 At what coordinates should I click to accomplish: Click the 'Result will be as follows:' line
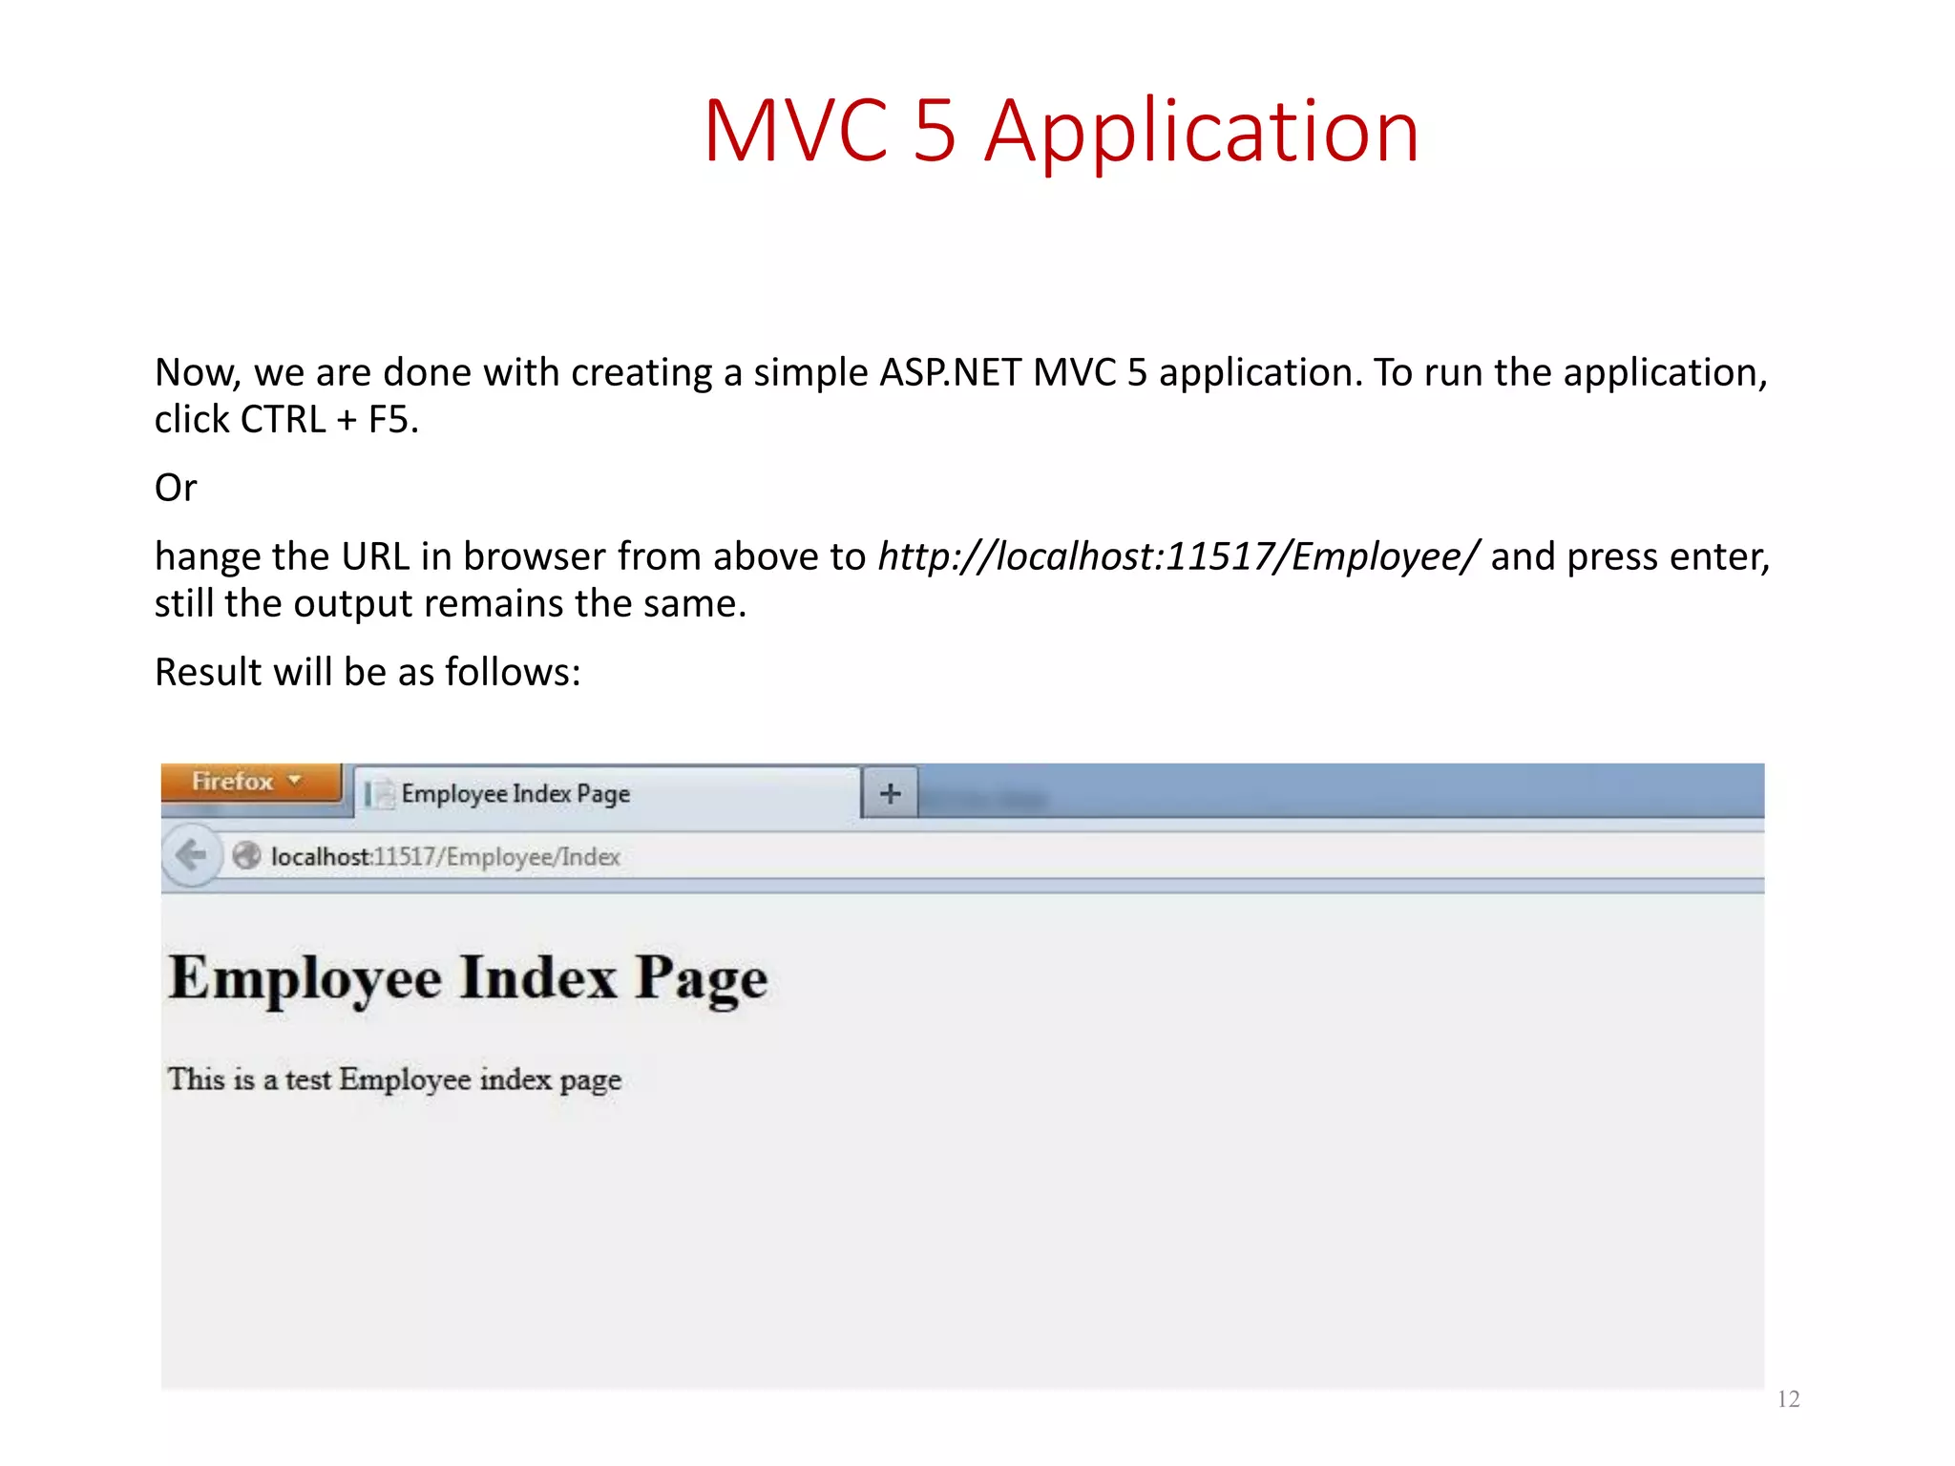click(x=368, y=672)
